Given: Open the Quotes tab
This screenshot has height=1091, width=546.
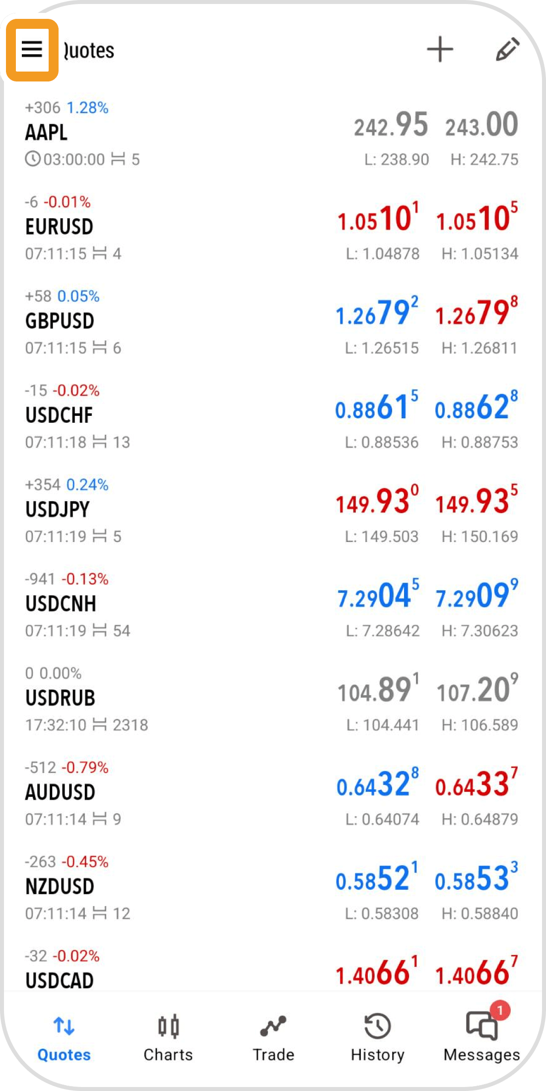Looking at the screenshot, I should (64, 1037).
